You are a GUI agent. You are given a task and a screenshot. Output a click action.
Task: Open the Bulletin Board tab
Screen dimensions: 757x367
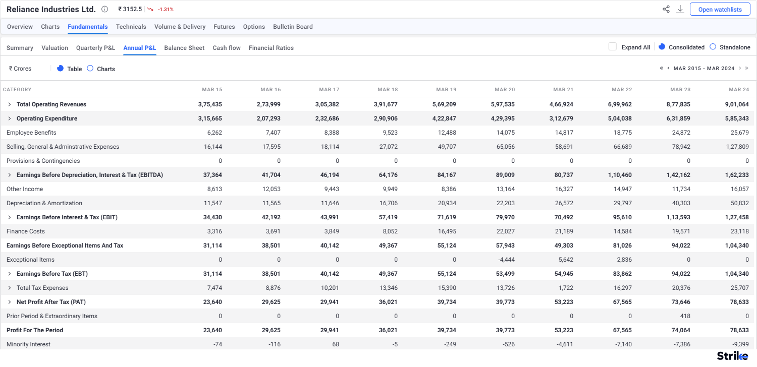tap(293, 27)
